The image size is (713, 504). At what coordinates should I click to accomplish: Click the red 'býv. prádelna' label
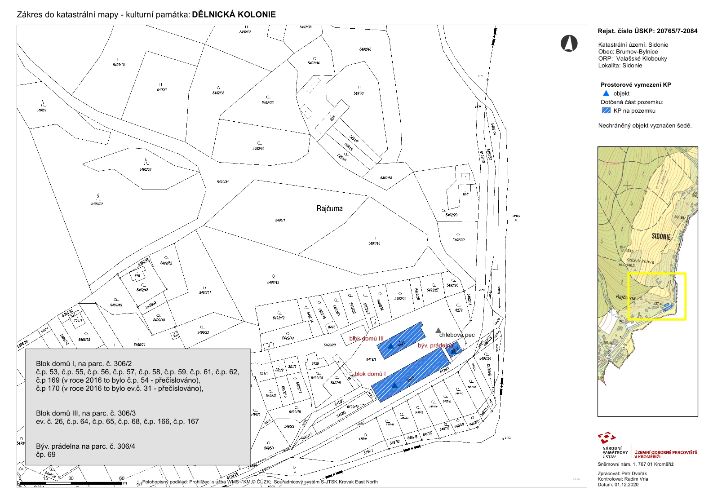click(435, 345)
